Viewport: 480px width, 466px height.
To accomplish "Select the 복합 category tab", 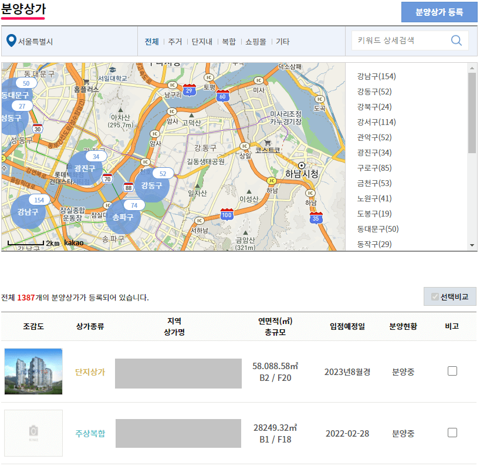I will 229,41.
